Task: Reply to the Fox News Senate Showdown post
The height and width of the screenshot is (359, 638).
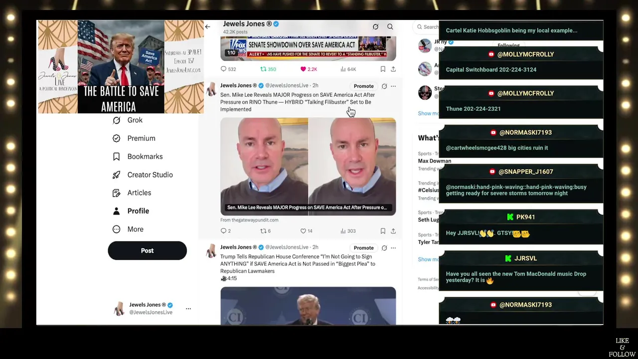Action: [x=228, y=69]
